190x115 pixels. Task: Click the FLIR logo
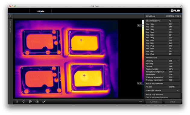(x=176, y=11)
